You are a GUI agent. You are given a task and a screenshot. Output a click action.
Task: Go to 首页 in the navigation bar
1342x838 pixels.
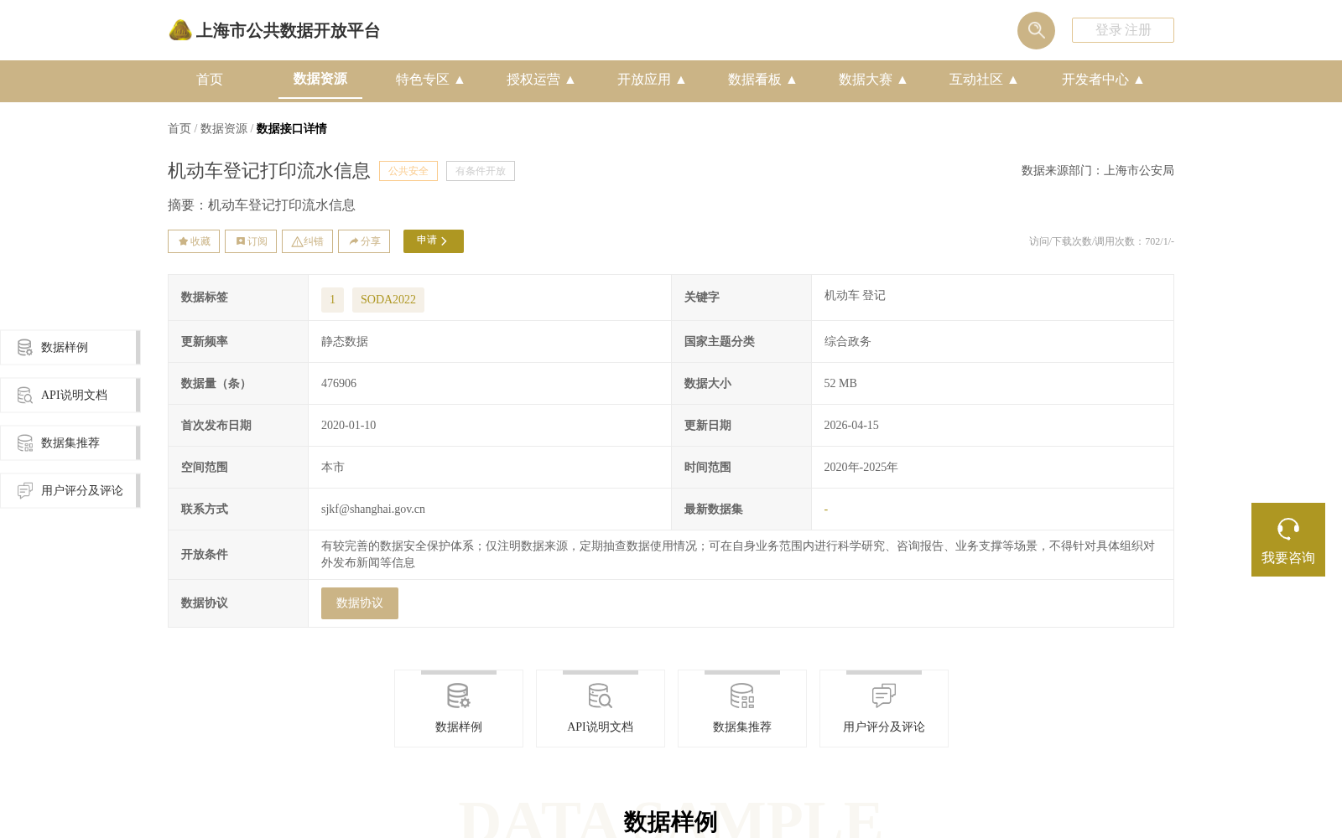(x=210, y=80)
